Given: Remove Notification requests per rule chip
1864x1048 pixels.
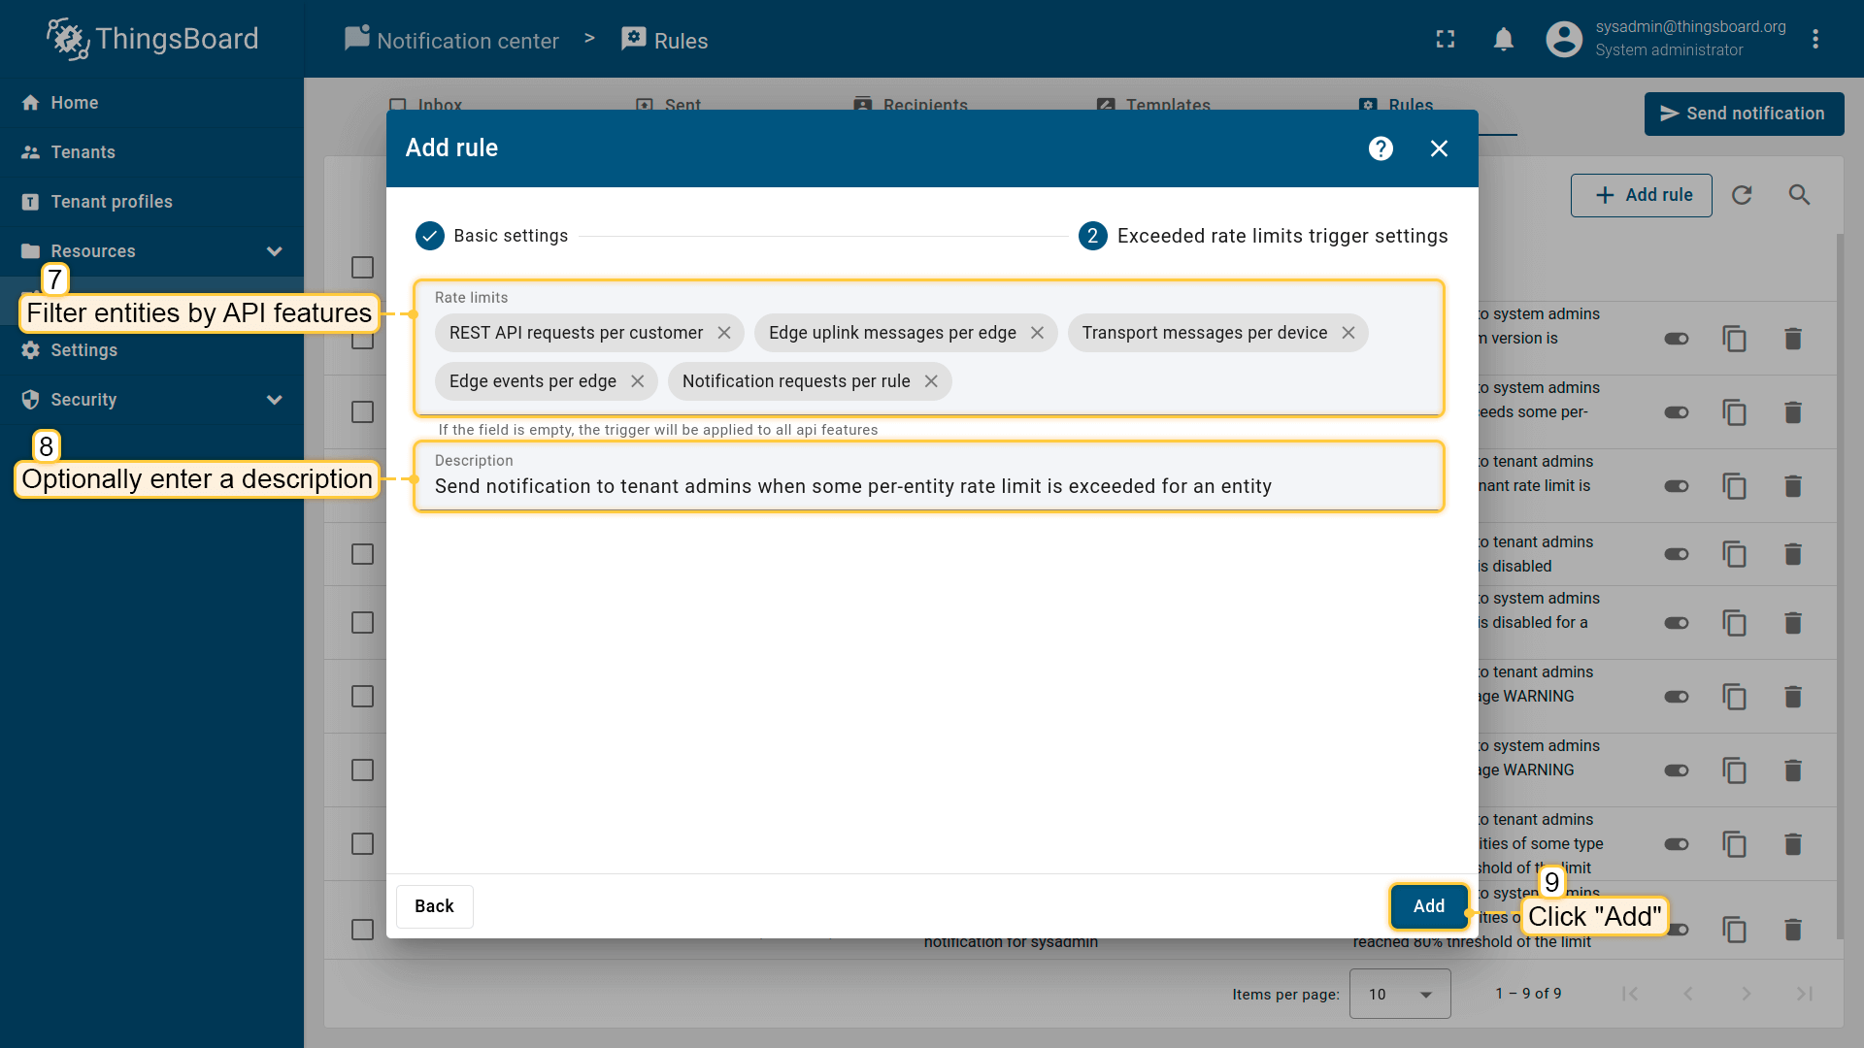Looking at the screenshot, I should click(931, 381).
